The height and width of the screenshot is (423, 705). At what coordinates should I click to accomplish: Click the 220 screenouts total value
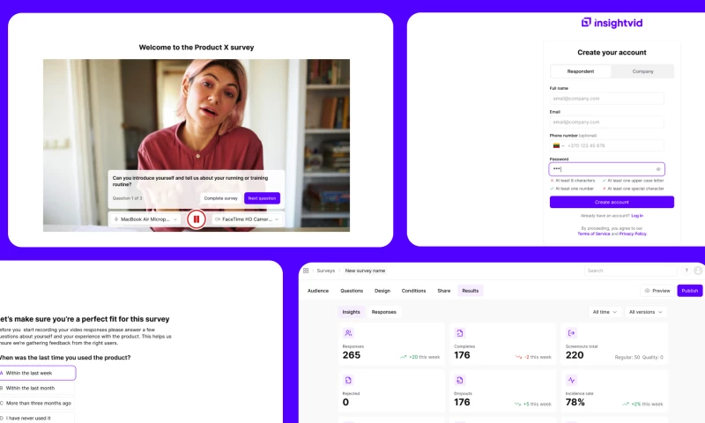click(x=575, y=355)
